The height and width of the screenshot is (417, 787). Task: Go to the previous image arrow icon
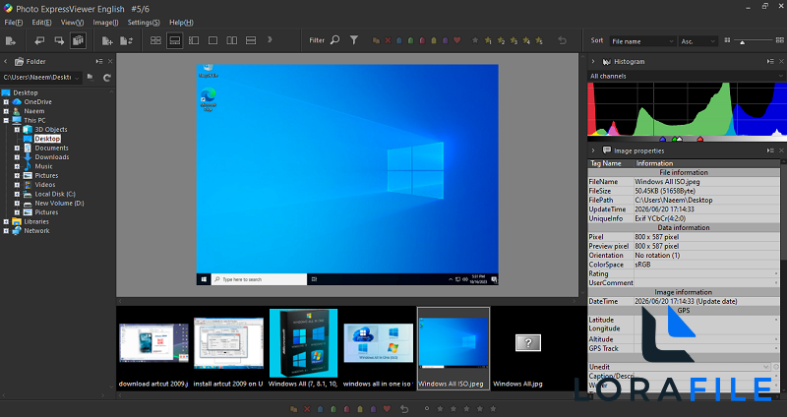click(x=39, y=40)
